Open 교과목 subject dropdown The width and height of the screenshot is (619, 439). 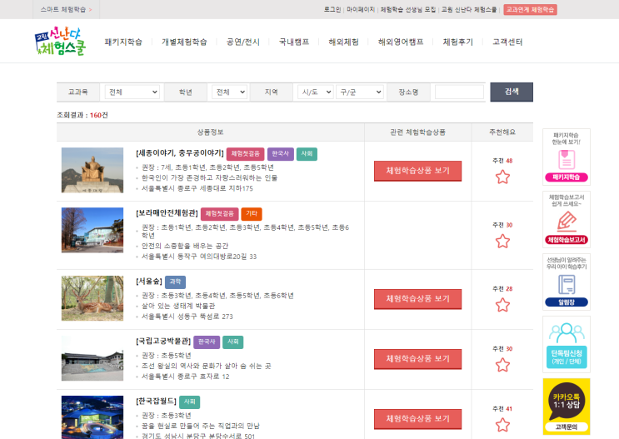point(132,92)
